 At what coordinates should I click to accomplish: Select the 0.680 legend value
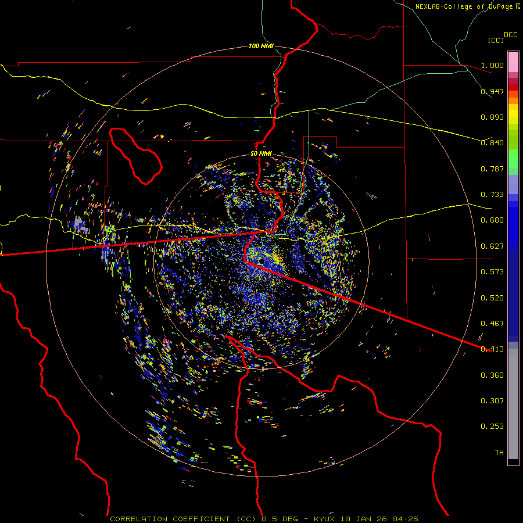(492, 220)
